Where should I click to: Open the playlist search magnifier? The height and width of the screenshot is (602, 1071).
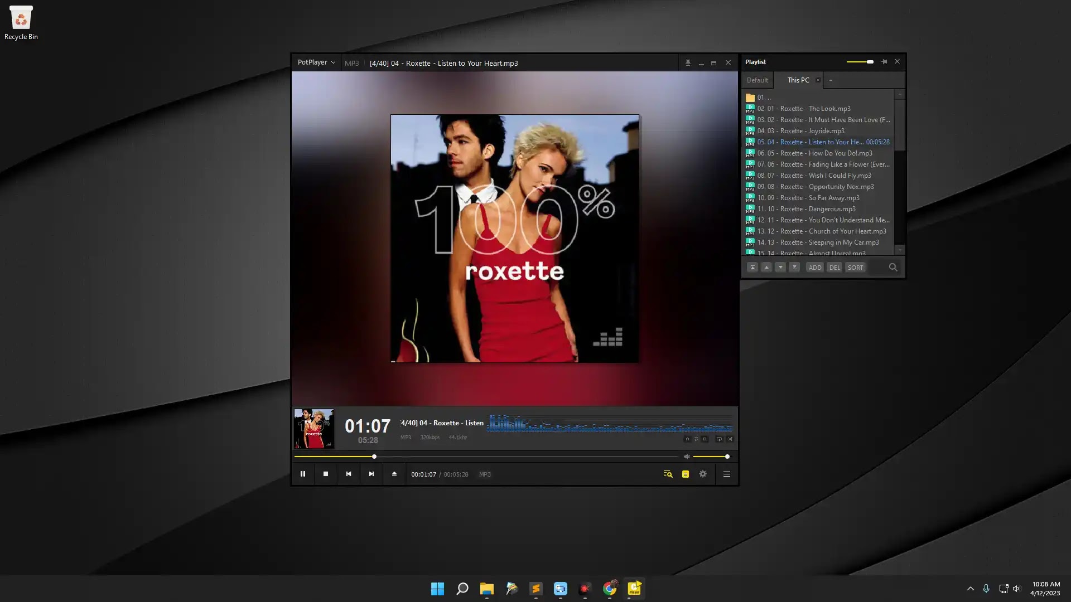click(x=893, y=268)
